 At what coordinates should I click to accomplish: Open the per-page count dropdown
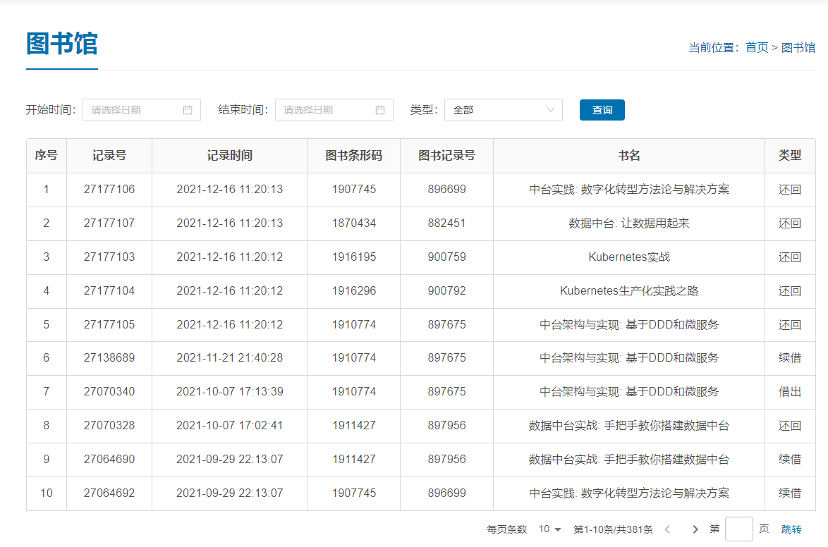tap(550, 529)
